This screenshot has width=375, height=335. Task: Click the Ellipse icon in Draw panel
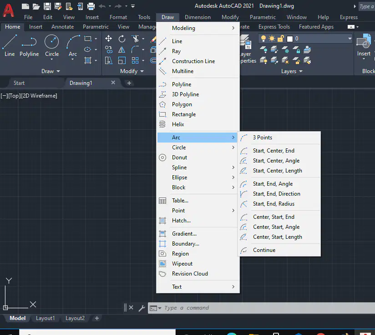[88, 49]
